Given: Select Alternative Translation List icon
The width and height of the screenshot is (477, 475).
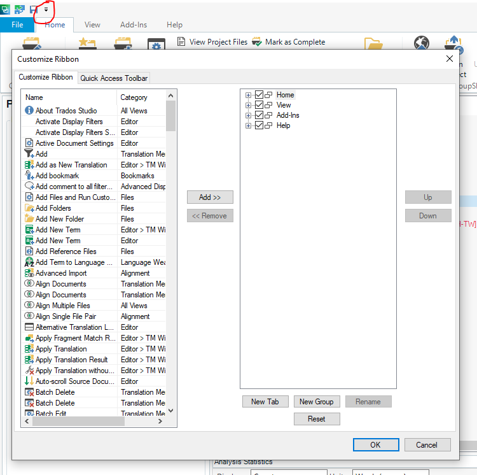Looking at the screenshot, I should point(29,327).
